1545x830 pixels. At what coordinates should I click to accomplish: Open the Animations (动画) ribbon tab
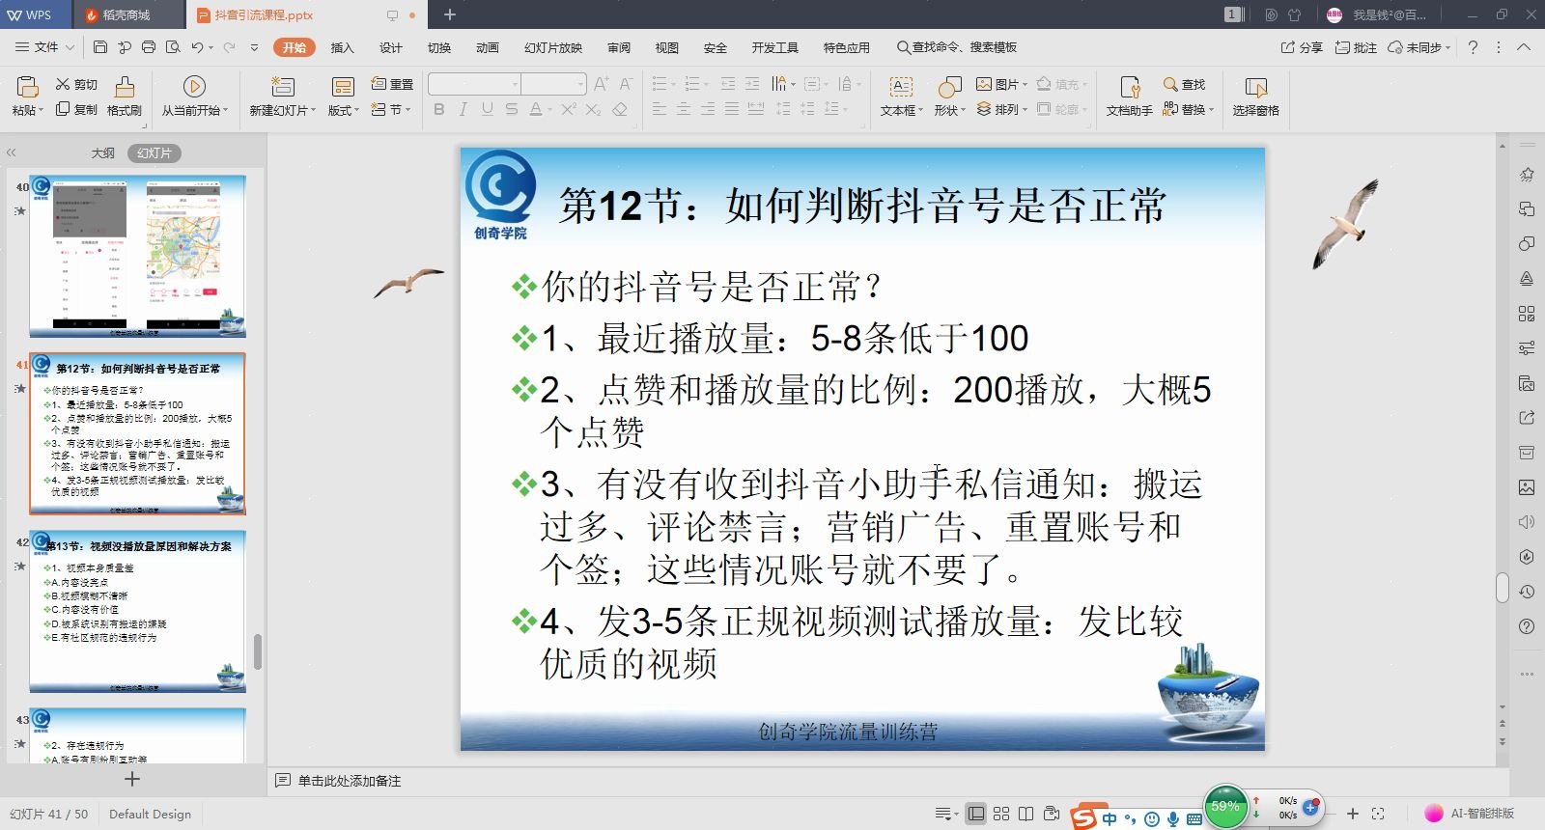click(488, 47)
